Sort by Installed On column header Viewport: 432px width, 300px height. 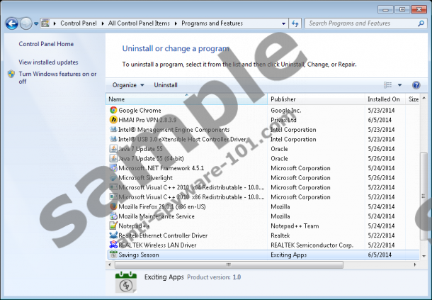coord(383,99)
